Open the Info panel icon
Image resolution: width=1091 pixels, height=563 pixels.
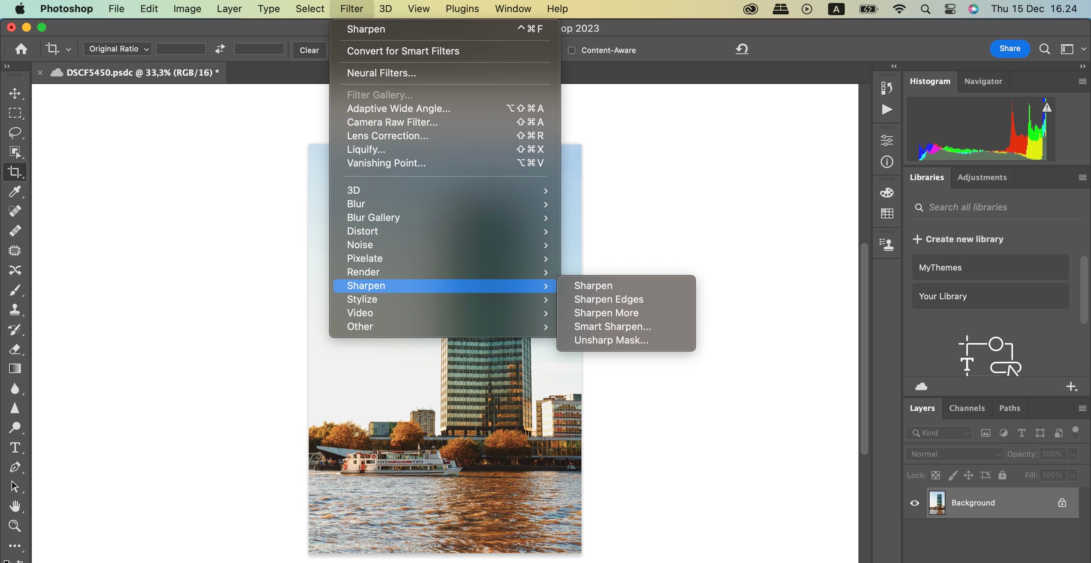(886, 162)
